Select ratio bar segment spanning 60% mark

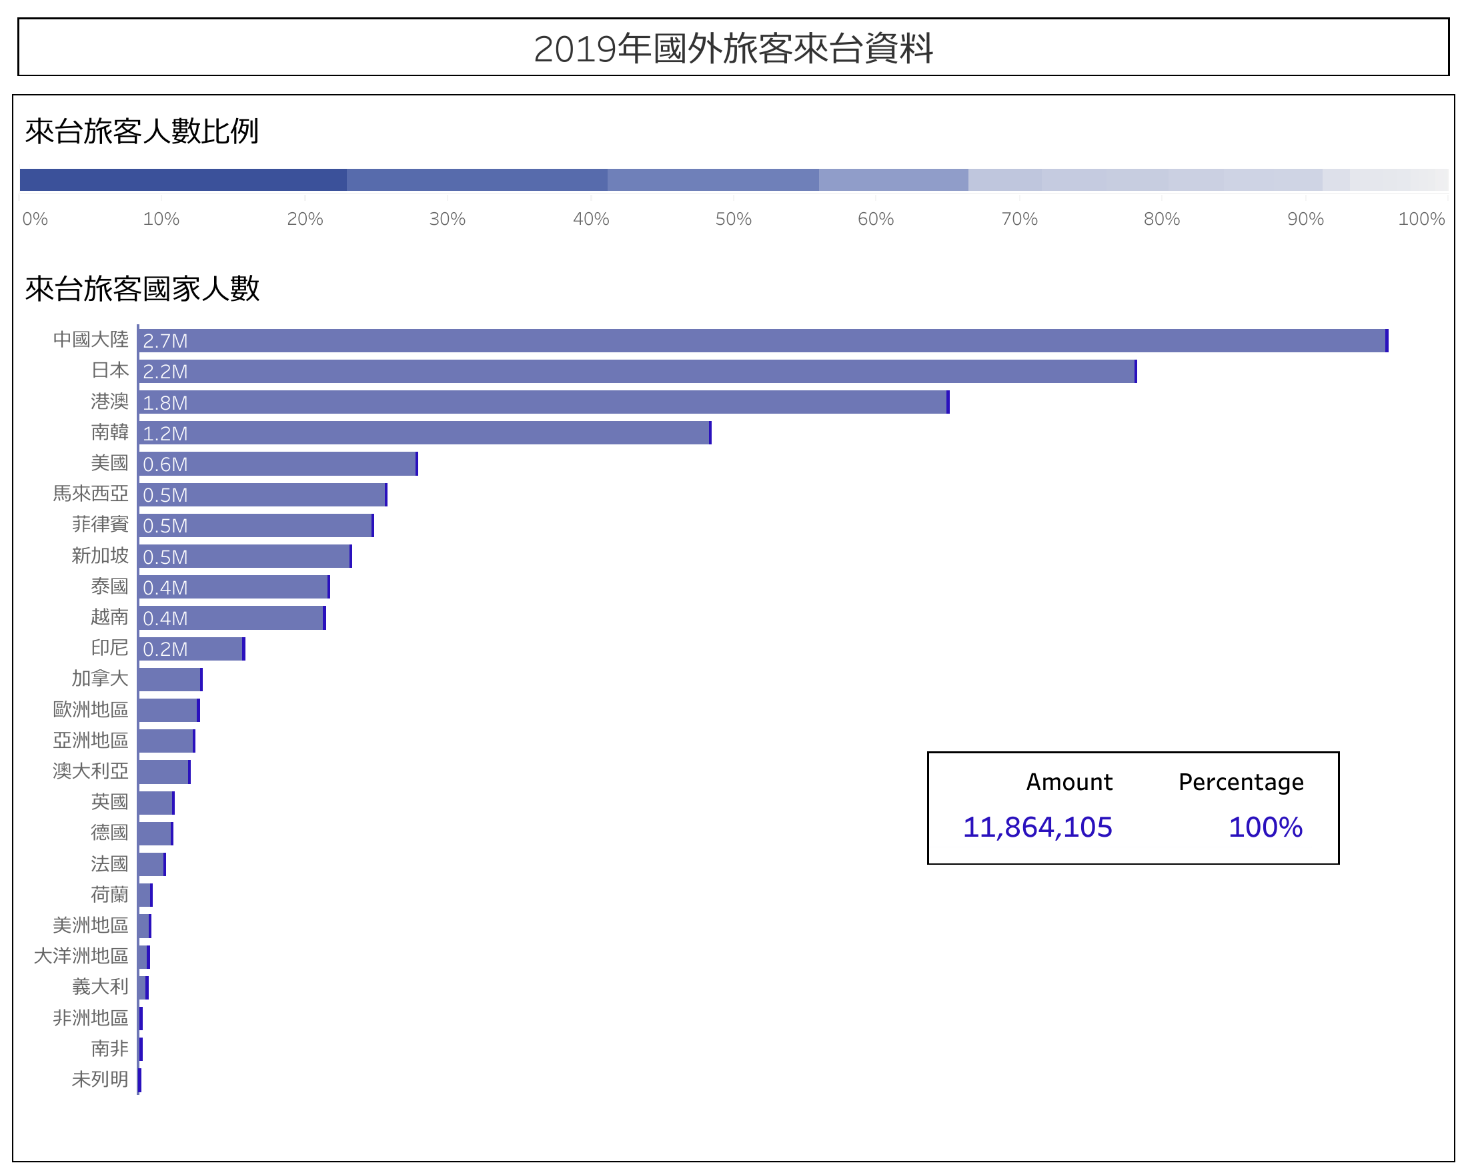coord(894,179)
